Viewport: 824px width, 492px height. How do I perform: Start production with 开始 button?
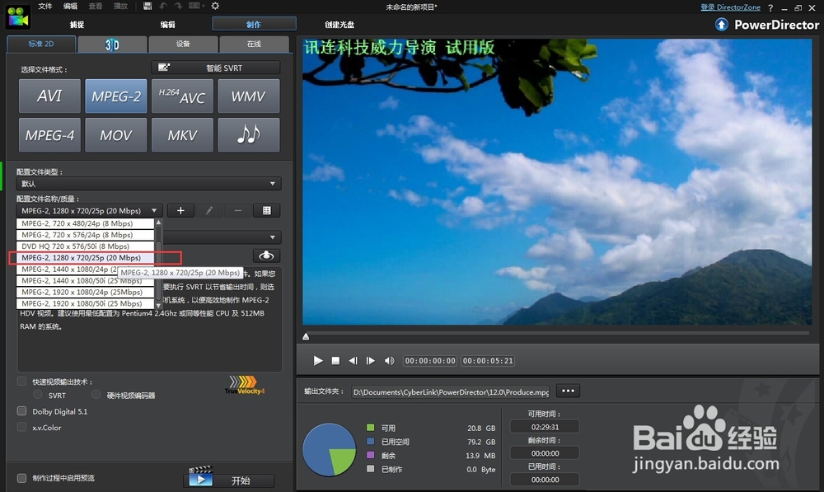coord(229,480)
